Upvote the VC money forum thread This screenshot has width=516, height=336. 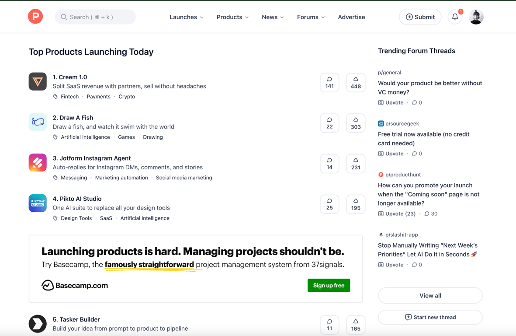click(391, 102)
